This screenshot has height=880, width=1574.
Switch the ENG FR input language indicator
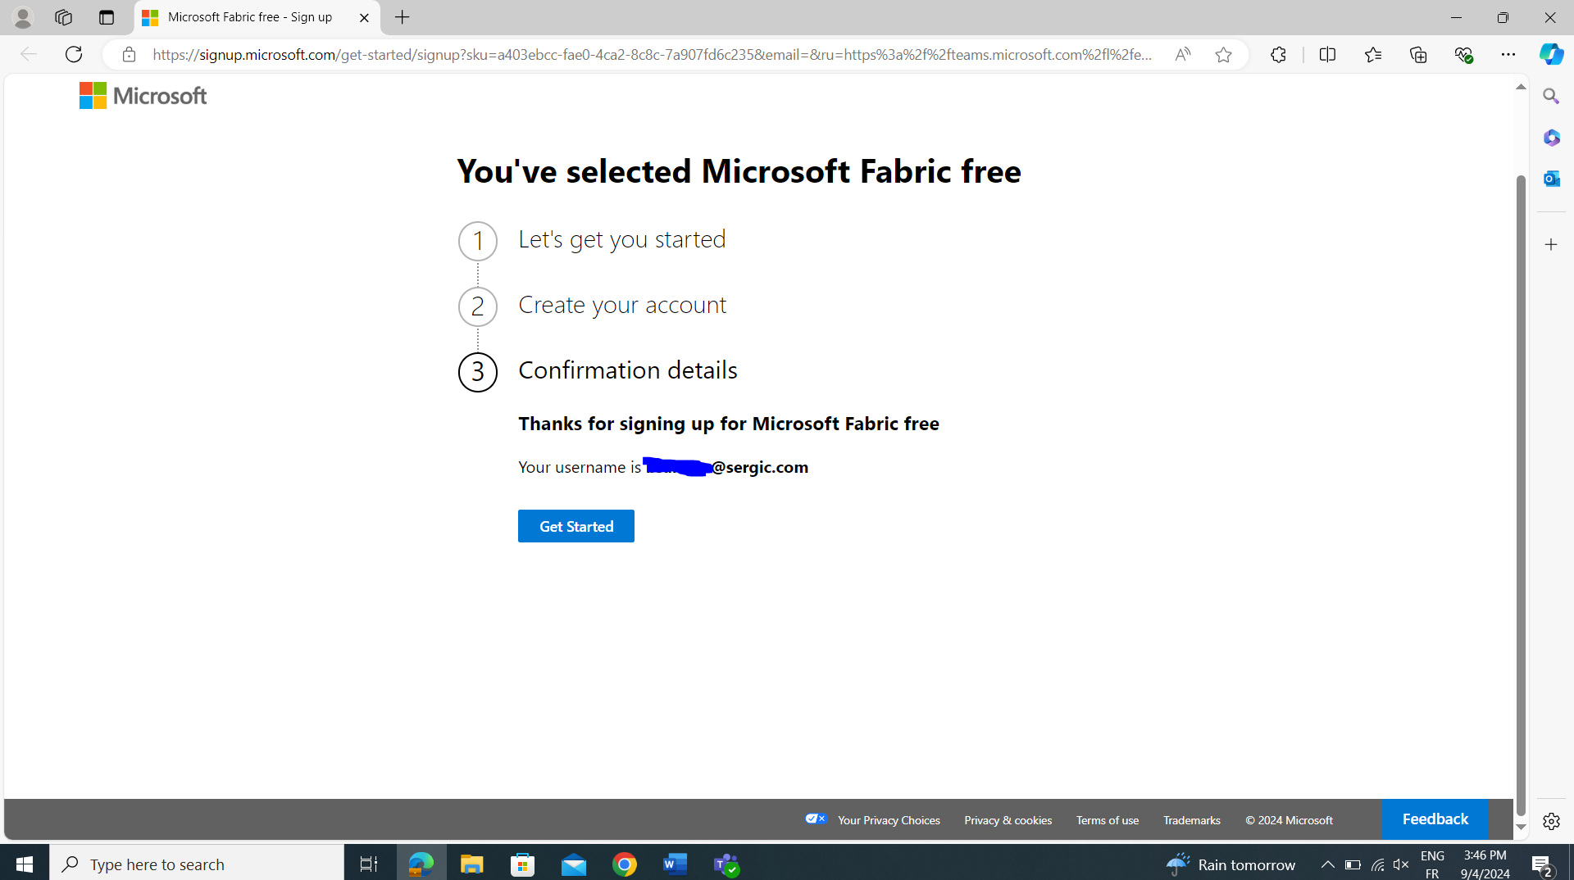[1432, 864]
